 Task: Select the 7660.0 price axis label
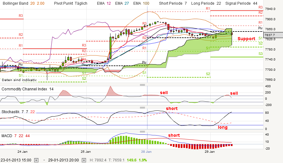[270, 79]
